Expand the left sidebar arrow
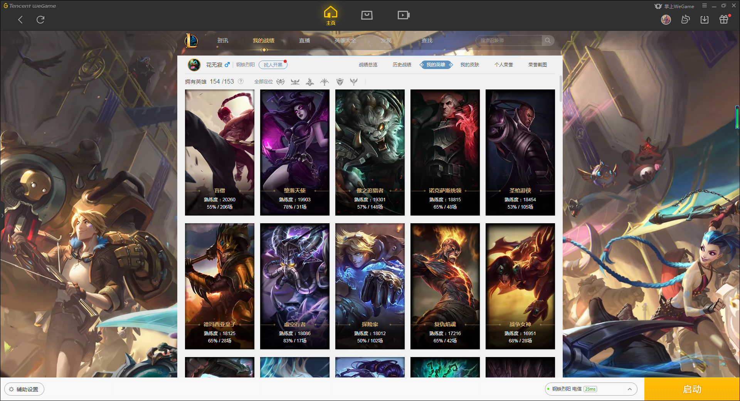Screen dimensions: 740x401 (2, 215)
